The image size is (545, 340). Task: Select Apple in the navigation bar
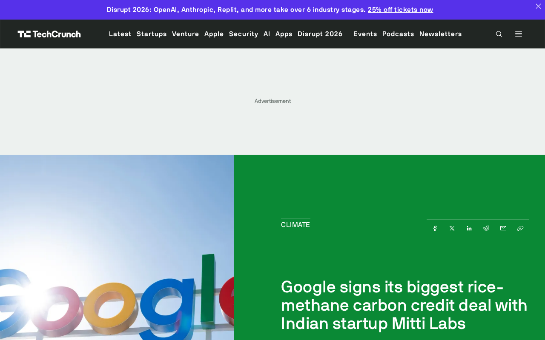[x=214, y=34]
